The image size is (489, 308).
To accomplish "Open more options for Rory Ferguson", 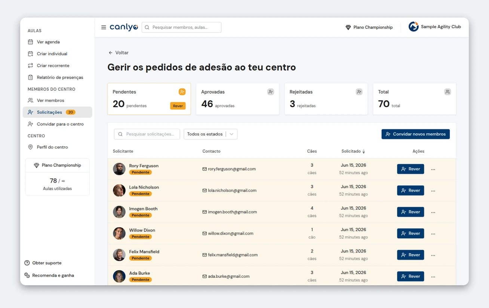I will (433, 169).
